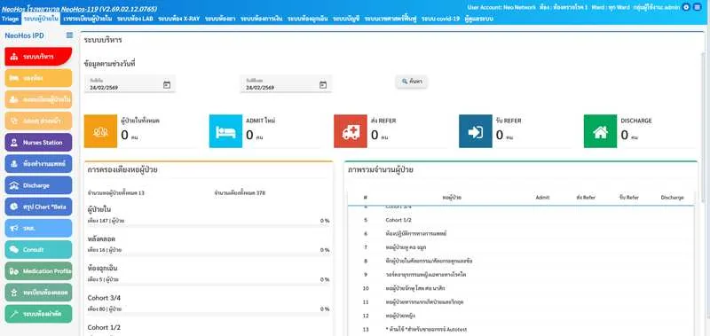This screenshot has height=336, width=710.
Task: Open Nurses Station in the sidebar
Action: pyautogui.click(x=38, y=143)
